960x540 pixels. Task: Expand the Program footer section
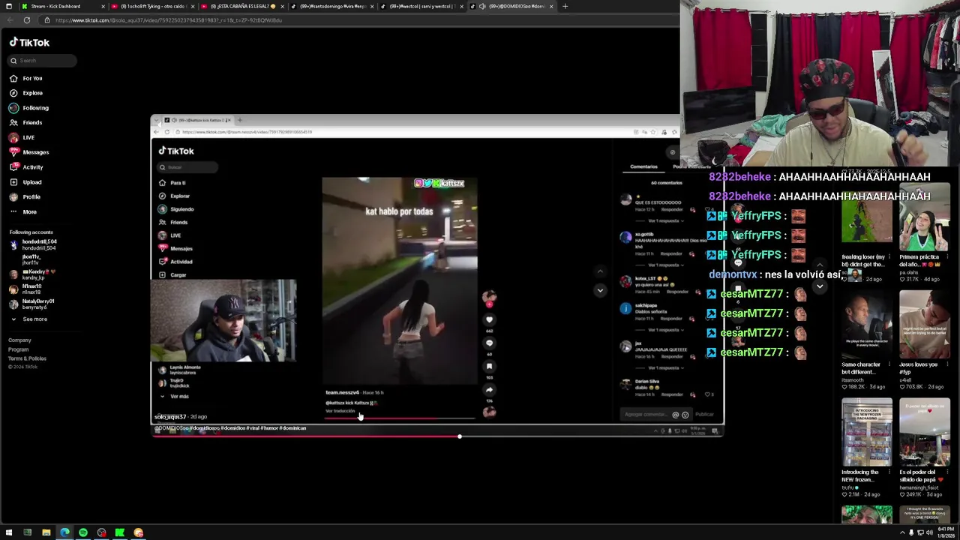click(x=18, y=349)
